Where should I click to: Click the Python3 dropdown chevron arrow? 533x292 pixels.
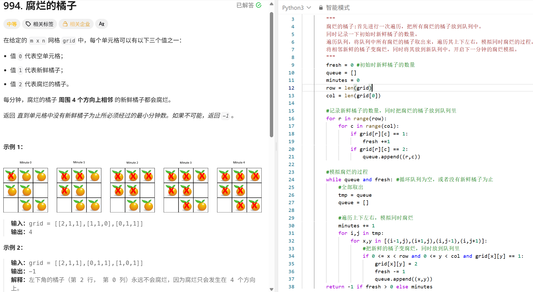[x=309, y=8]
